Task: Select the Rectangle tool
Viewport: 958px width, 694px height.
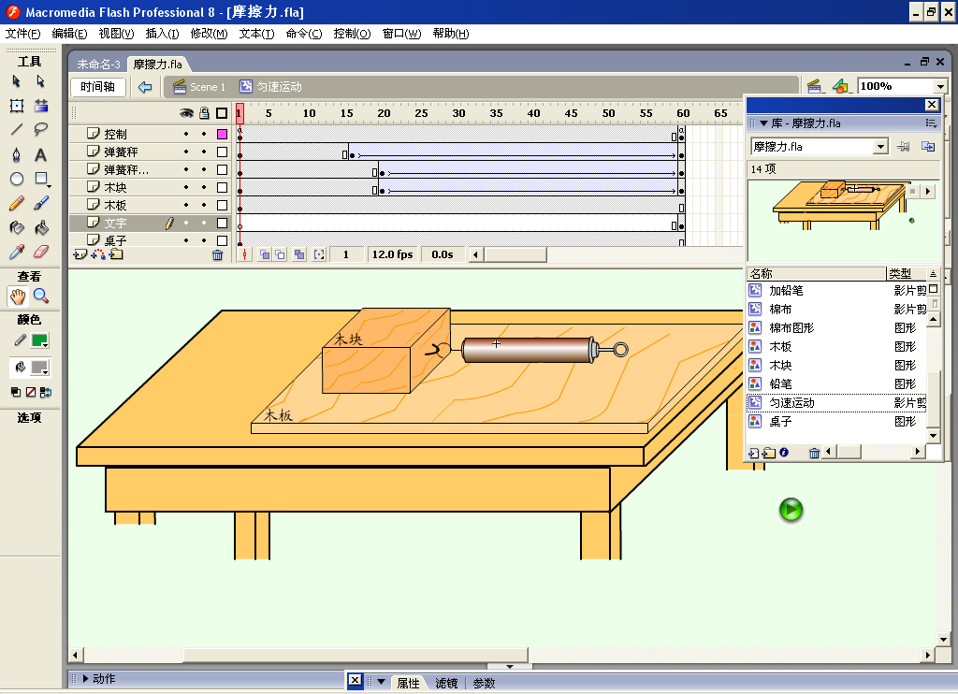Action: 41,179
